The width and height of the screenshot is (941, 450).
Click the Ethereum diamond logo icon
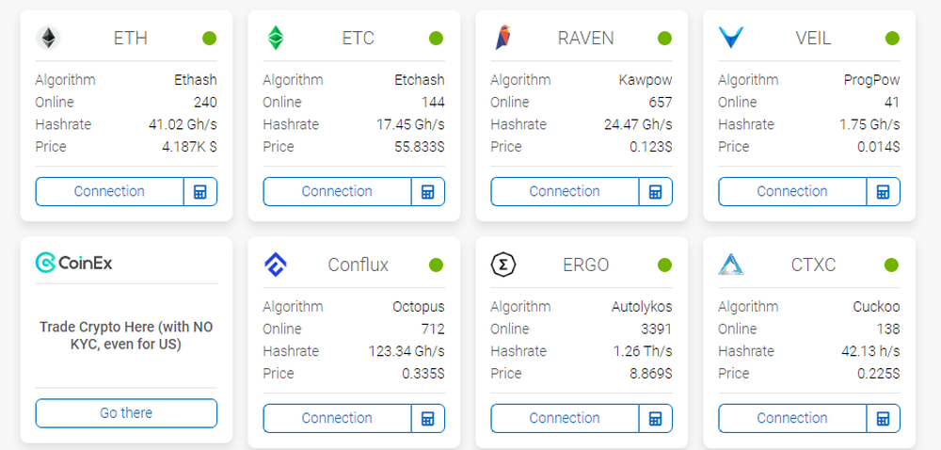tap(47, 39)
